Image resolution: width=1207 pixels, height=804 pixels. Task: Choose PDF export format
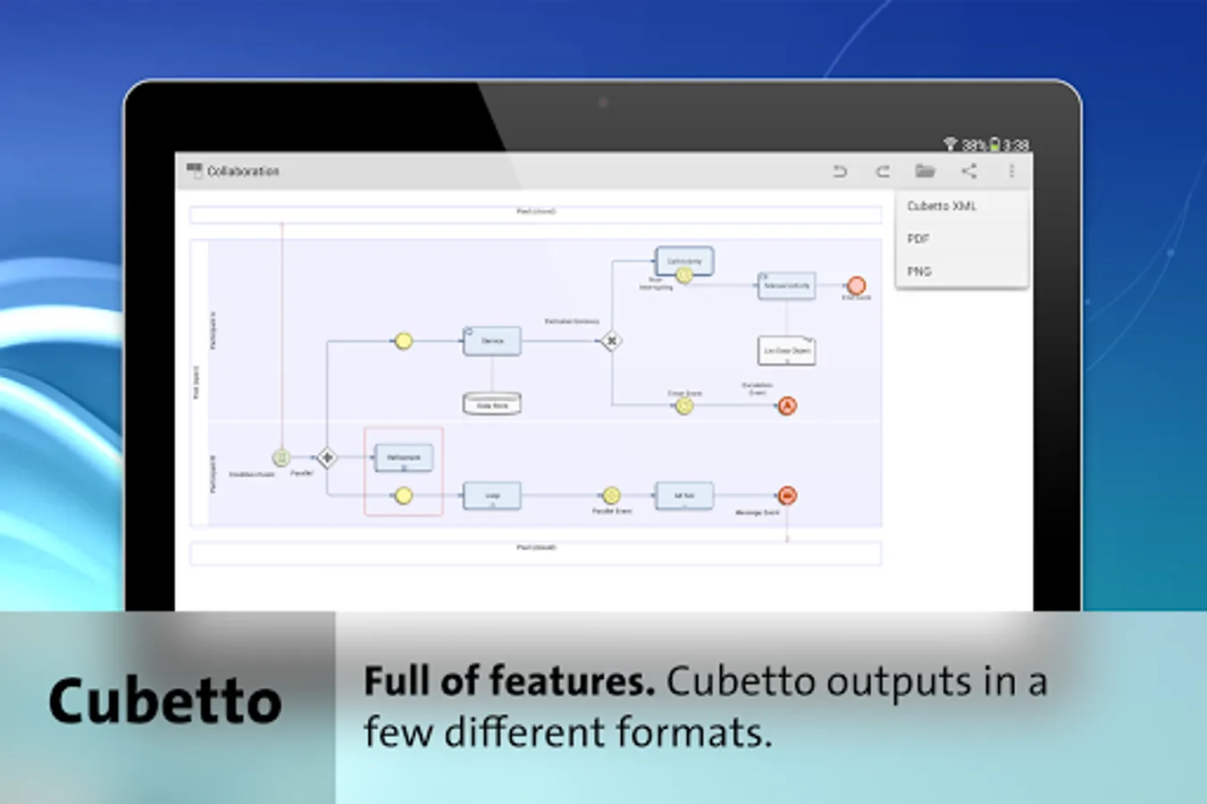point(961,239)
